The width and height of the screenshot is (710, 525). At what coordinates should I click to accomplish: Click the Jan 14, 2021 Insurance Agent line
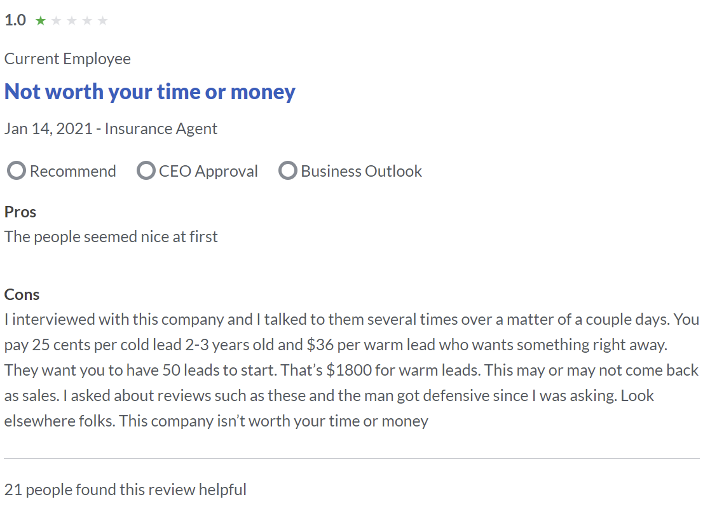[x=111, y=129]
